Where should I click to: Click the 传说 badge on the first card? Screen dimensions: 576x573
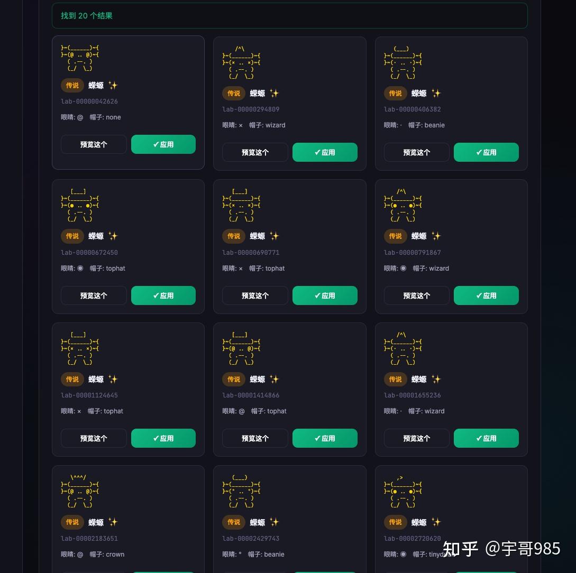coord(72,85)
